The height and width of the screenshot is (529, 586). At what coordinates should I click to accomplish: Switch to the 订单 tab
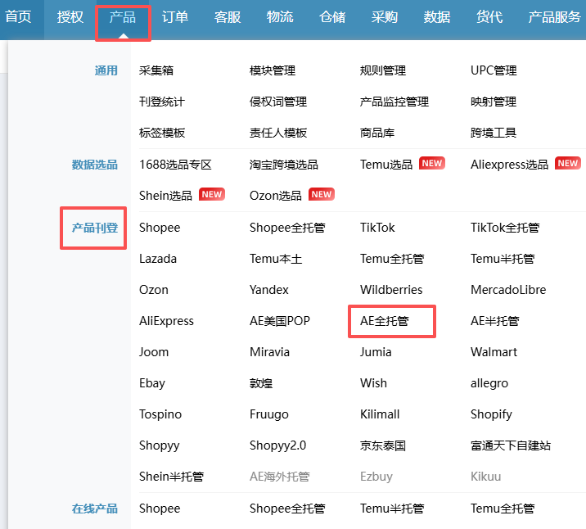pos(174,17)
